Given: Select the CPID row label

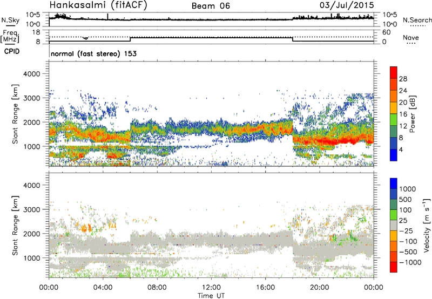Looking at the screenshot, I should [x=12, y=51].
